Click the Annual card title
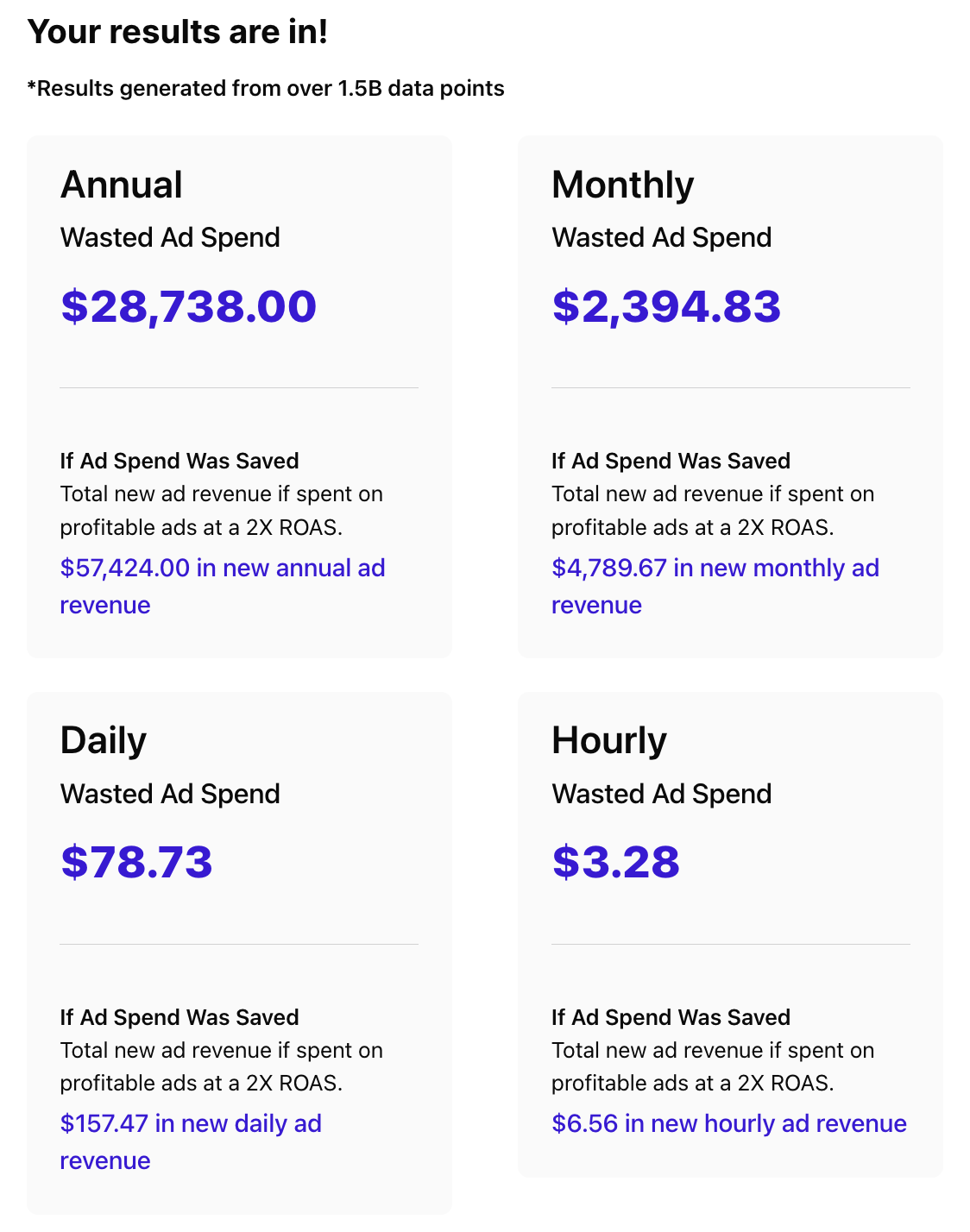Image resolution: width=970 pixels, height=1232 pixels. click(x=122, y=185)
